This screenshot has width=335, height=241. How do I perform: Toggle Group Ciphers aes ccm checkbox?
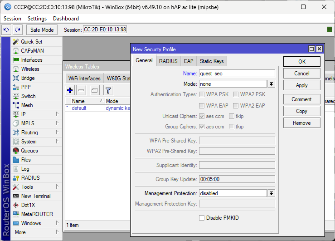(202, 127)
